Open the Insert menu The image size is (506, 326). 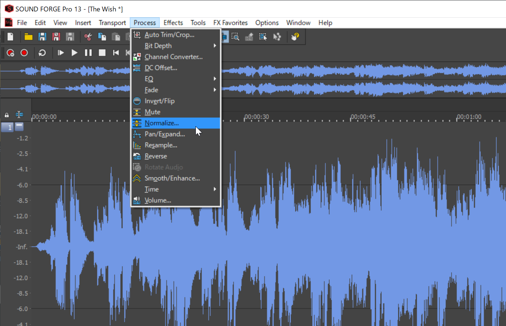83,23
